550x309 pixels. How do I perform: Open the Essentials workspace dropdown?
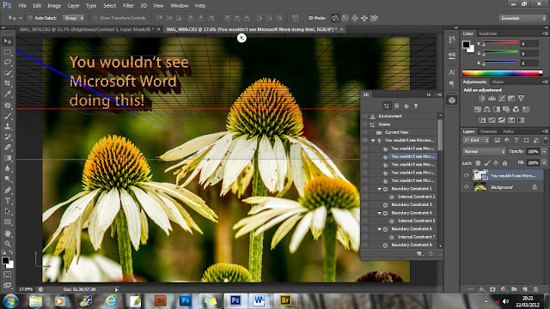click(x=522, y=18)
